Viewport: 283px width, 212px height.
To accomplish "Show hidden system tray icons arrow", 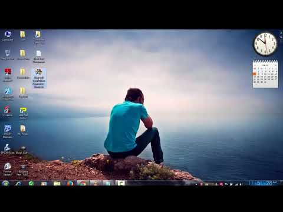I will pos(196,184).
